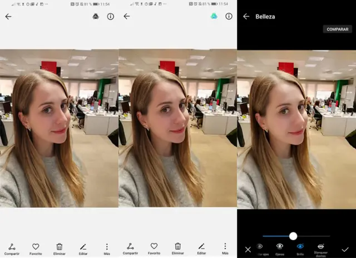
Task: Tap Compartir in the left screen
Action: pyautogui.click(x=12, y=248)
